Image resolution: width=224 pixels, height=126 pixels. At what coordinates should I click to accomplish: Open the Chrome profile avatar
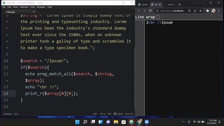(213, 11)
